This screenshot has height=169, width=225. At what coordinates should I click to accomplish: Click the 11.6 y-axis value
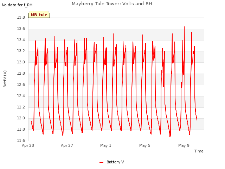point(21,140)
